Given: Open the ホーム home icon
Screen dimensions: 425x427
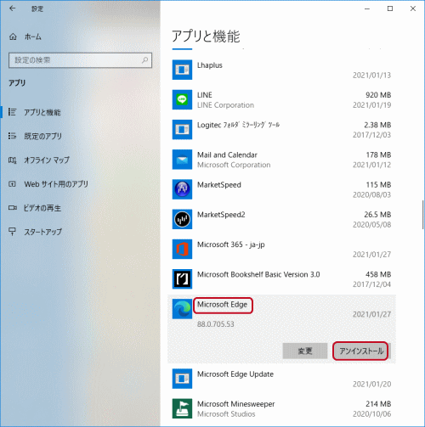Looking at the screenshot, I should pos(13,37).
